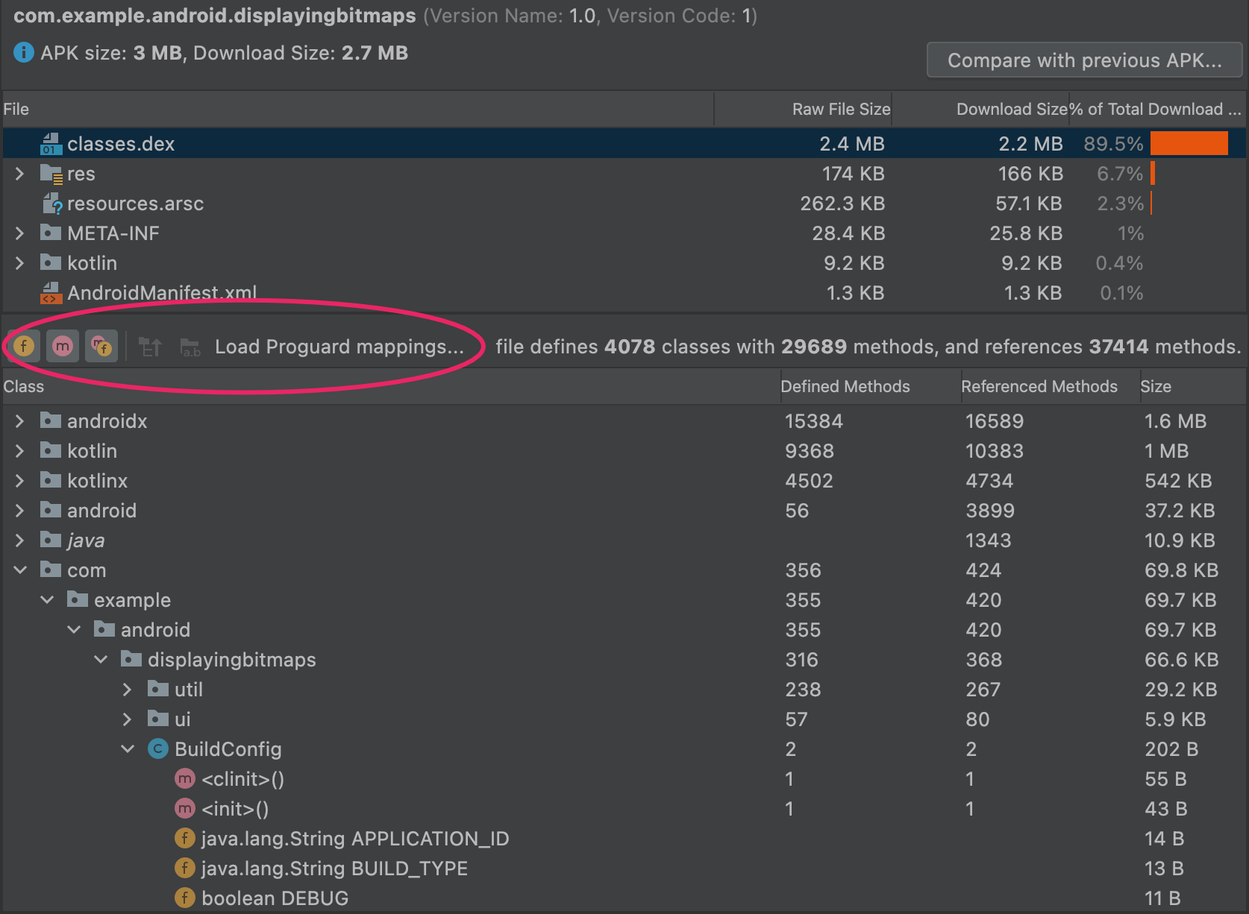Click the BuildConfig class icon
This screenshot has height=914, width=1249.
click(x=158, y=749)
